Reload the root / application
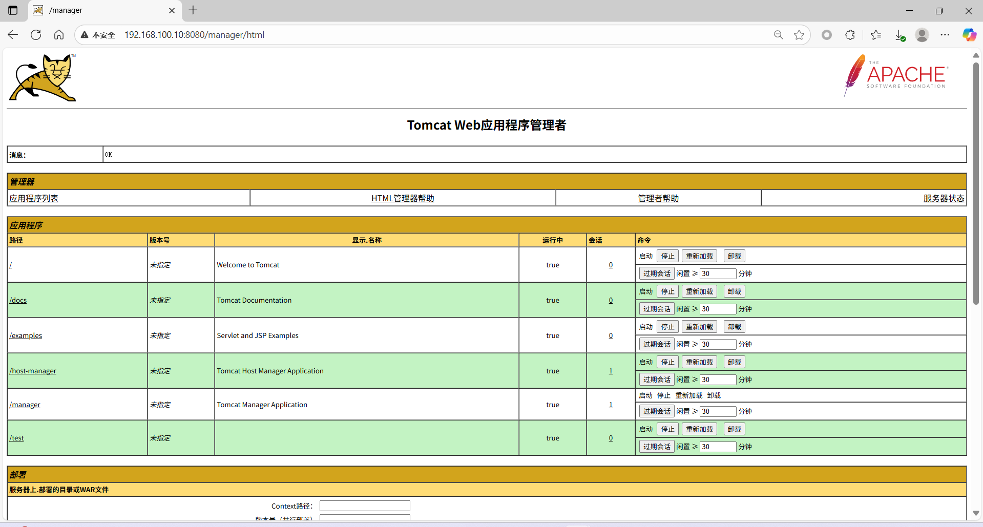 click(x=699, y=256)
